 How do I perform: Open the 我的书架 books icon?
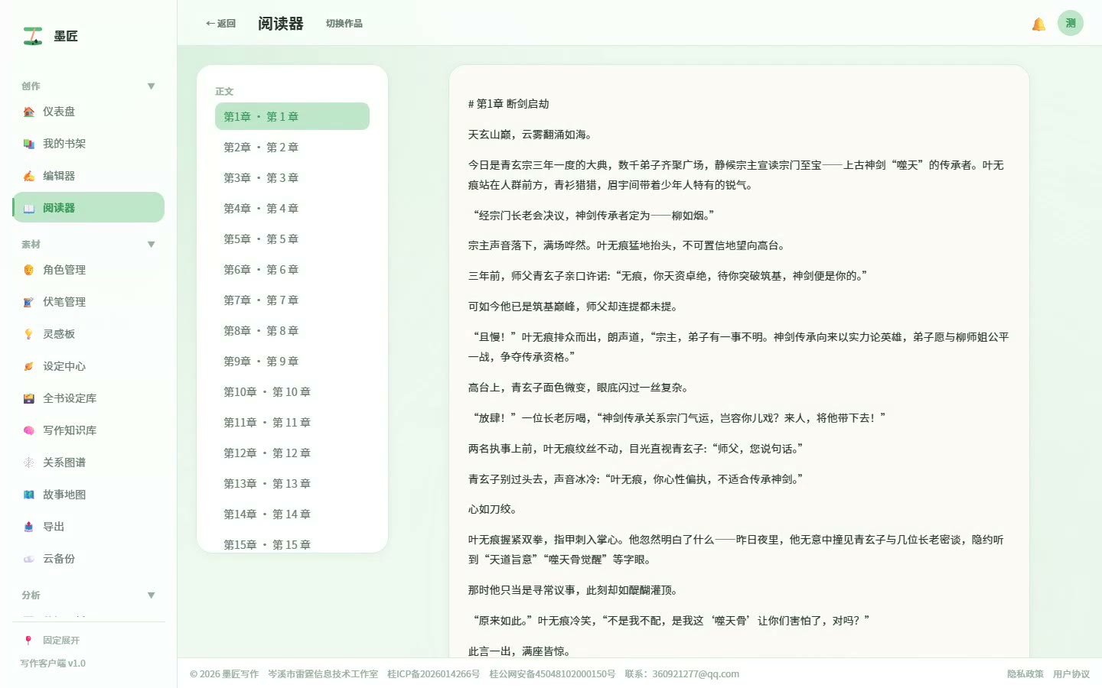click(29, 144)
